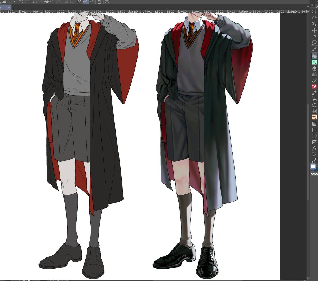Select the green sparkle tool icon

pyautogui.click(x=314, y=62)
